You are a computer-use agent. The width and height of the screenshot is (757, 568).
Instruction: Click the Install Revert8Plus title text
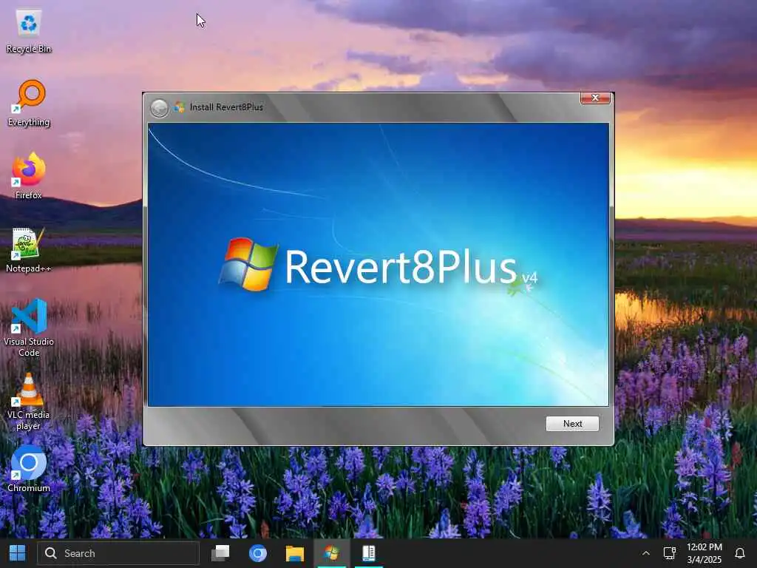pos(226,107)
